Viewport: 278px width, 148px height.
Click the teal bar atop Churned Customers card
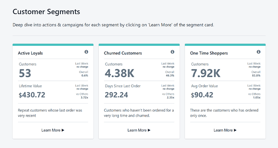pos(139,45)
